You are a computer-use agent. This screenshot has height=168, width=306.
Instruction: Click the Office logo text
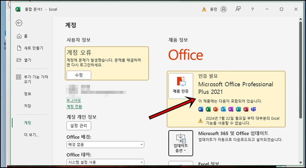[x=185, y=55]
